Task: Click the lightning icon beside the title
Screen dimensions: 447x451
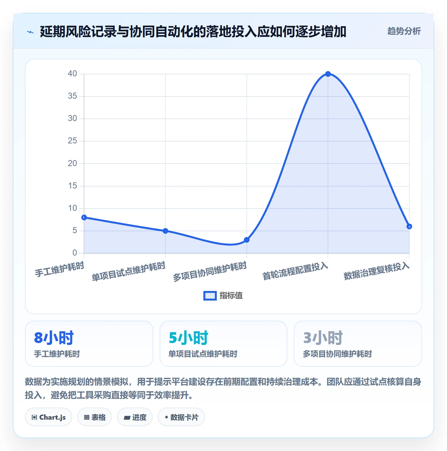Action: click(30, 32)
